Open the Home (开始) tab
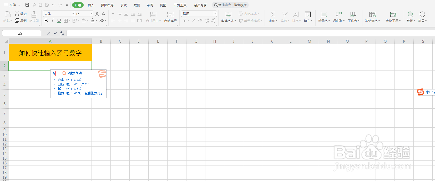 [78, 5]
